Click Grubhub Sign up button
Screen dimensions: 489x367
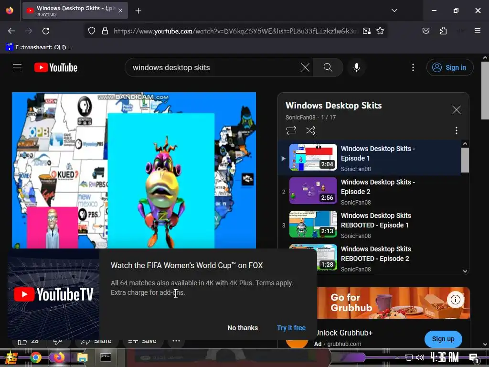[x=443, y=339]
